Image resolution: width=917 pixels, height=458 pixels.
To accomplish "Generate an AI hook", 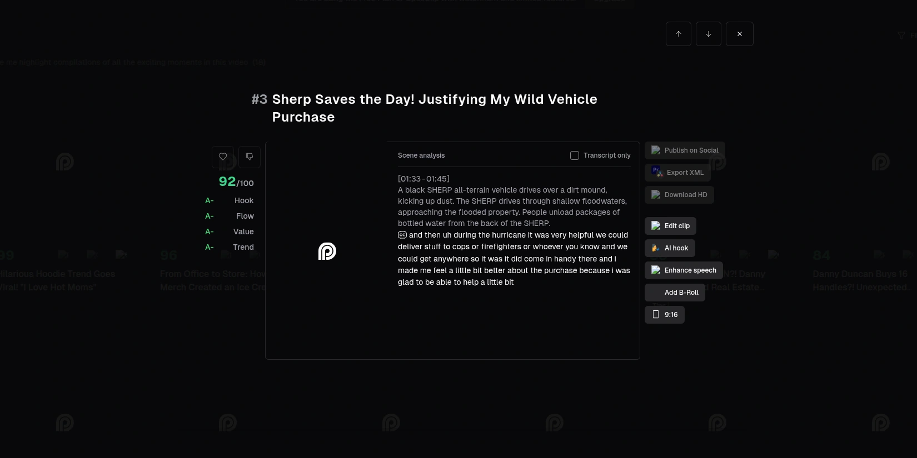I will click(x=670, y=248).
